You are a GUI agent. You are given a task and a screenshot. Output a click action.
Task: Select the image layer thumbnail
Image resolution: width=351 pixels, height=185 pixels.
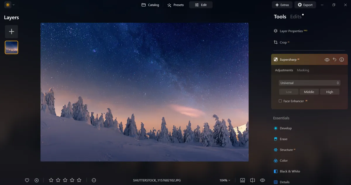(11, 47)
